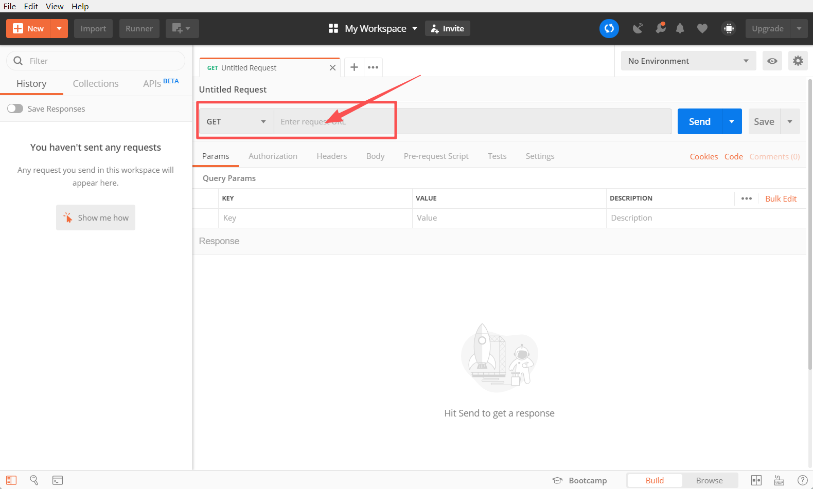This screenshot has height=489, width=813.
Task: Click the Value cell in query params
Action: coord(509,218)
